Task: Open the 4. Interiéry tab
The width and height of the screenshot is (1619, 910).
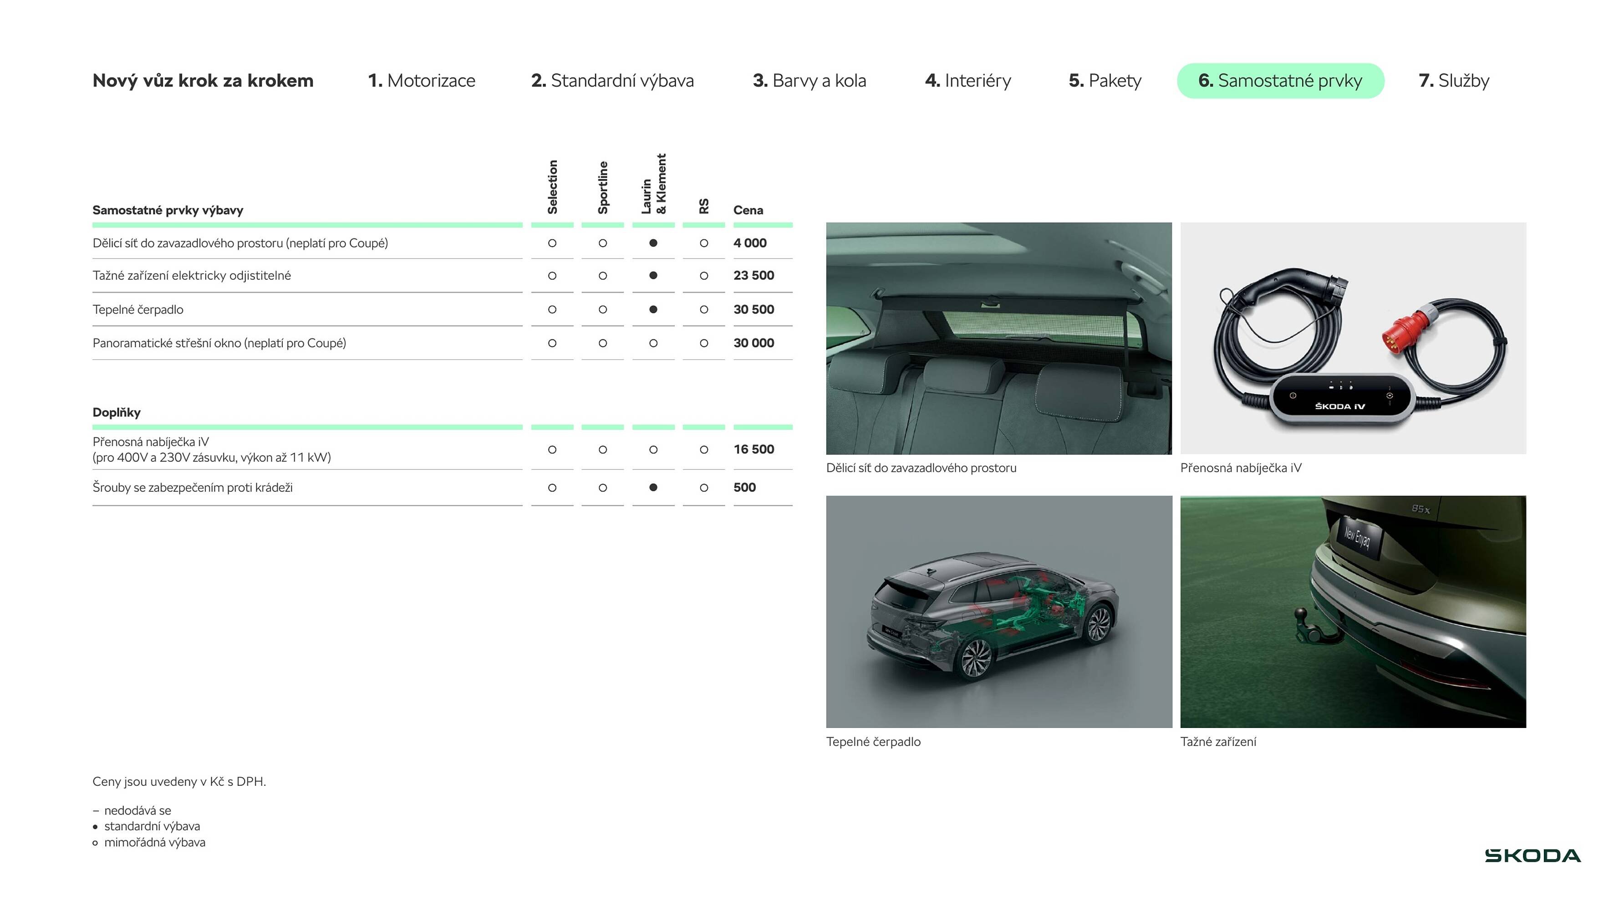Action: click(968, 81)
